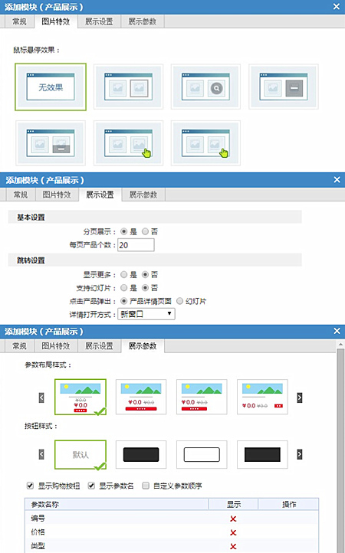The image size is (345, 553).
Task: Choose the bottom caption bar hover effect
Action: pyautogui.click(x=51, y=142)
